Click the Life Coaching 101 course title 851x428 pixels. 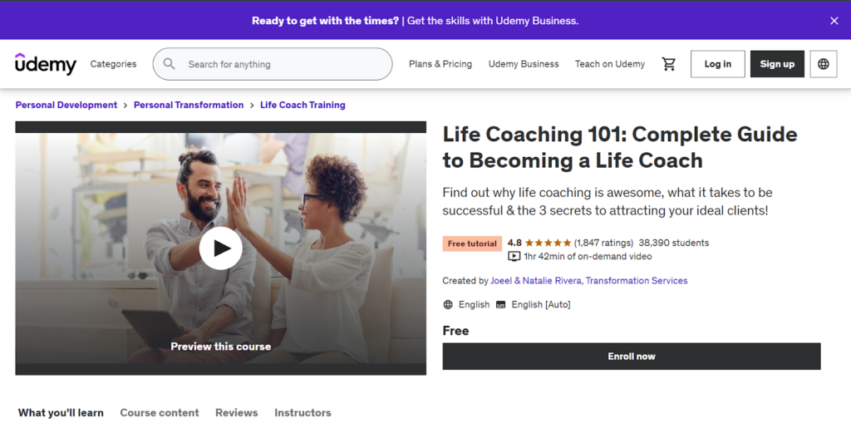620,147
